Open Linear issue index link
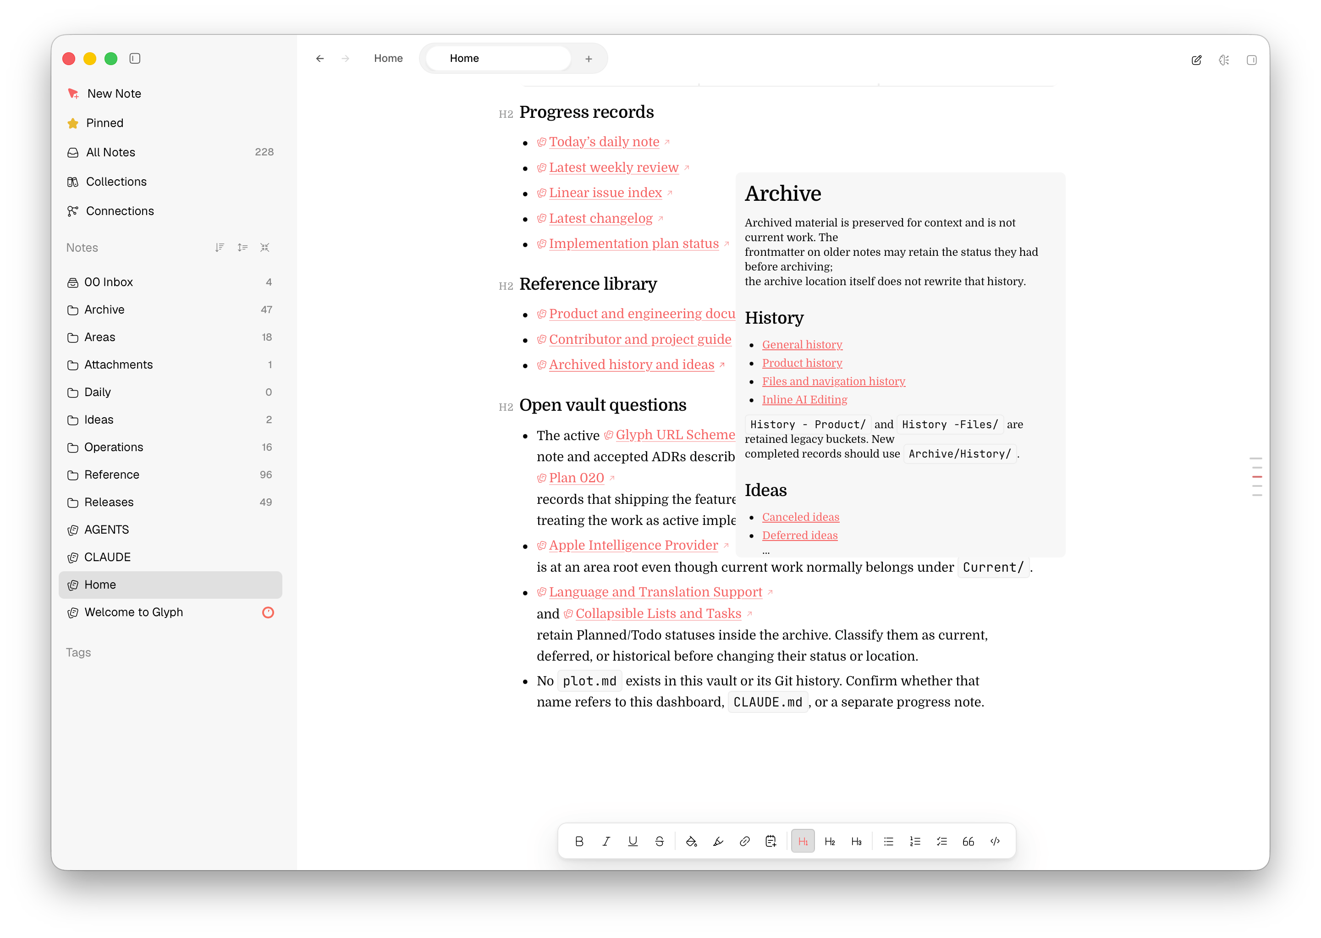 click(x=605, y=193)
